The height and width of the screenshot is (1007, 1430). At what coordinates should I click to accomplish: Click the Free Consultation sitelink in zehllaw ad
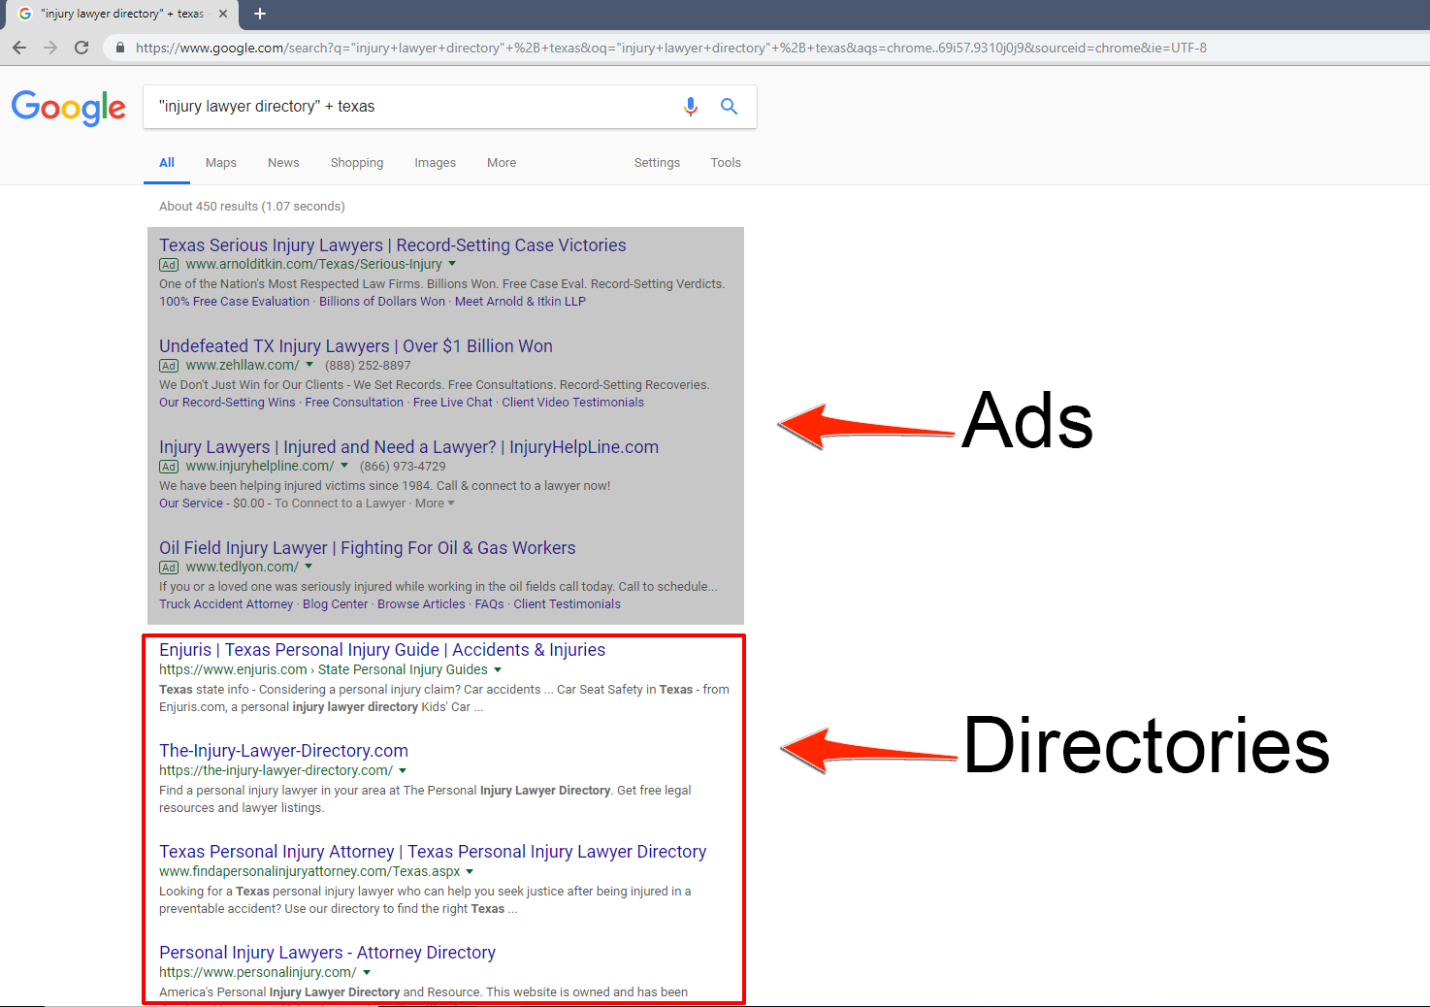click(354, 402)
